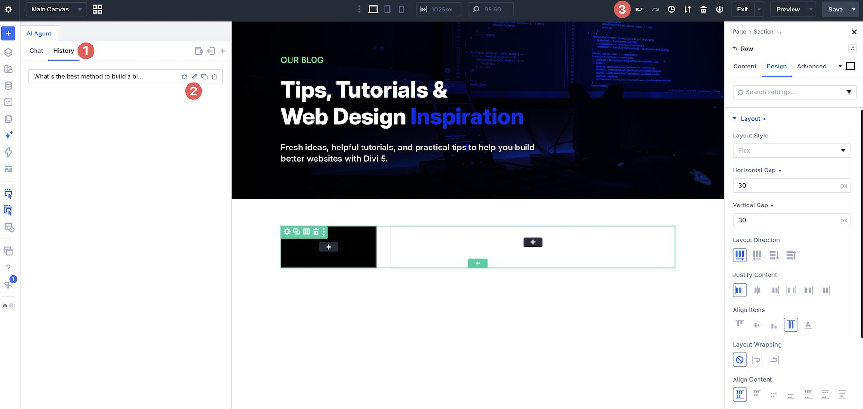Viewport: 863px width, 409px height.
Task: Select the Design tab
Action: 776,67
